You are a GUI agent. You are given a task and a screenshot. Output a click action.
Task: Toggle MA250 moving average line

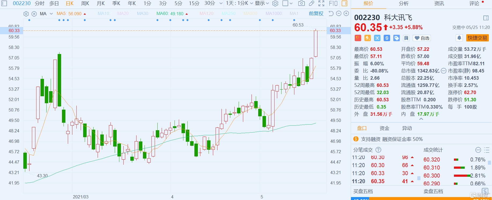point(229,14)
